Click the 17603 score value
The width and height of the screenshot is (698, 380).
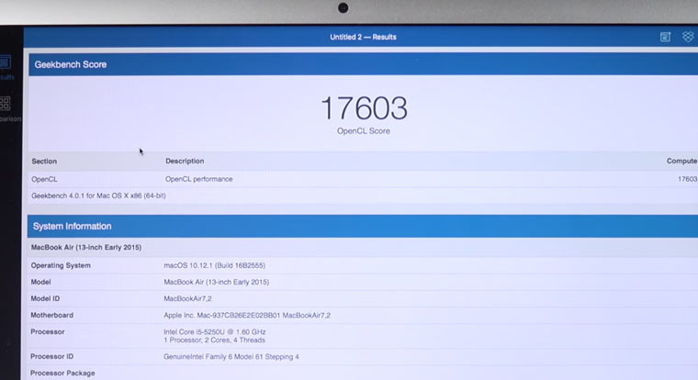pyautogui.click(x=364, y=108)
